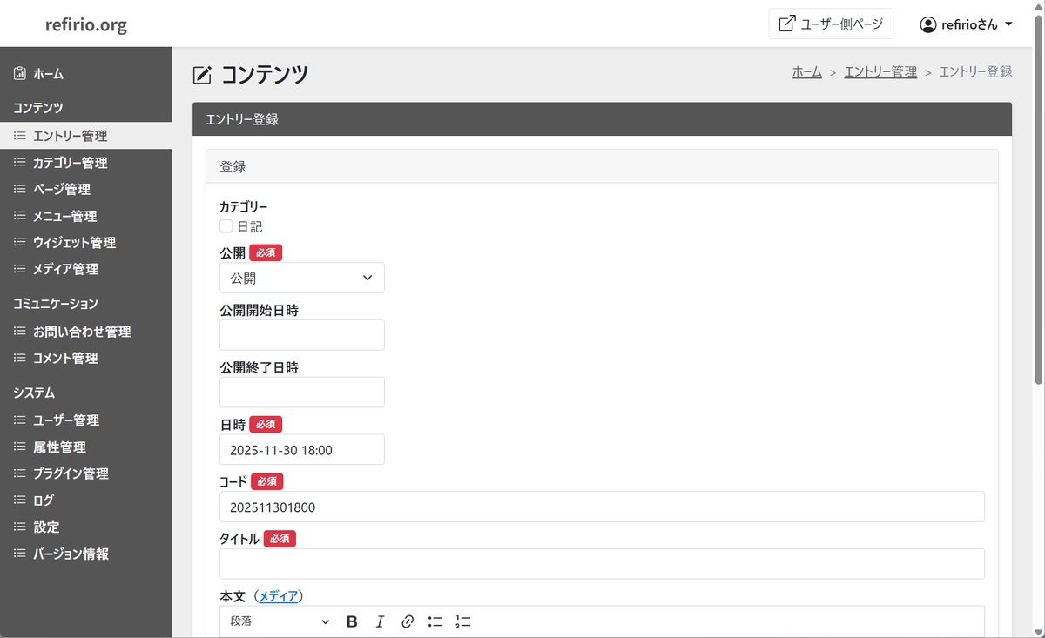Click list icon beside ユーザー管理
Image resolution: width=1045 pixels, height=638 pixels.
[20, 420]
